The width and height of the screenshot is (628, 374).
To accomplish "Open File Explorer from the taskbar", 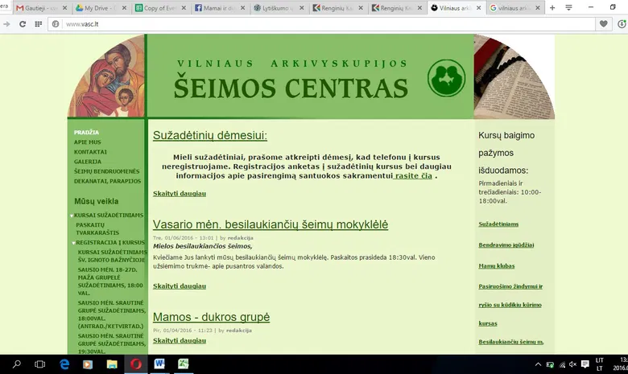I will coord(112,364).
